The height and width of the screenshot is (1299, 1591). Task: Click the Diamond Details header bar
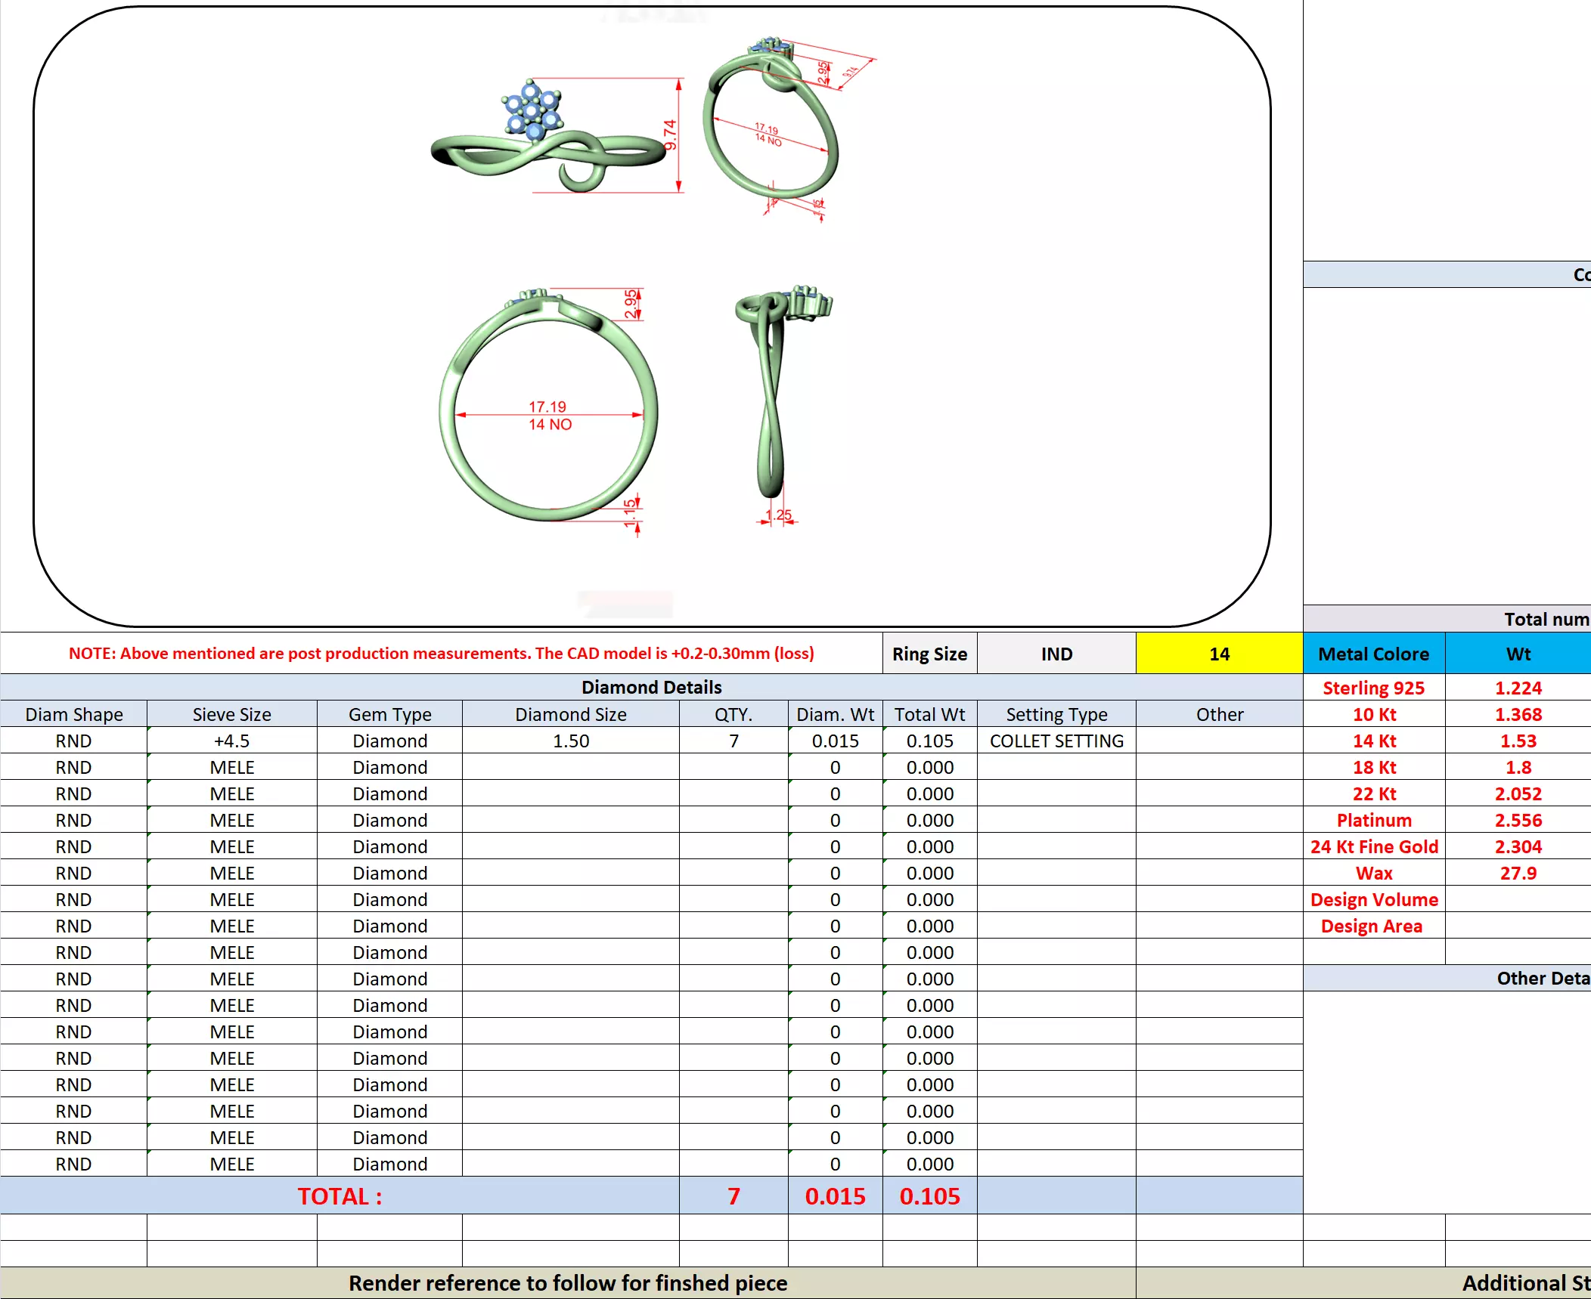tap(650, 687)
